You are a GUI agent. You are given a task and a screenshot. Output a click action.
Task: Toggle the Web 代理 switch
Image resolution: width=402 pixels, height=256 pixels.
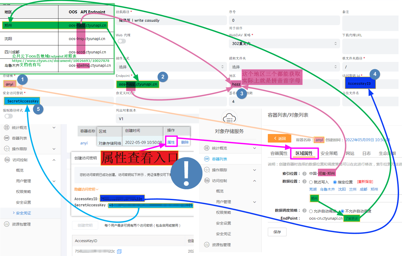tap(122, 41)
